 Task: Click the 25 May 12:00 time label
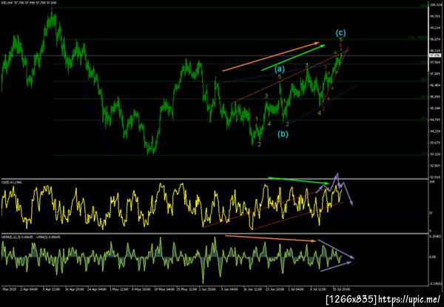tap(187, 289)
